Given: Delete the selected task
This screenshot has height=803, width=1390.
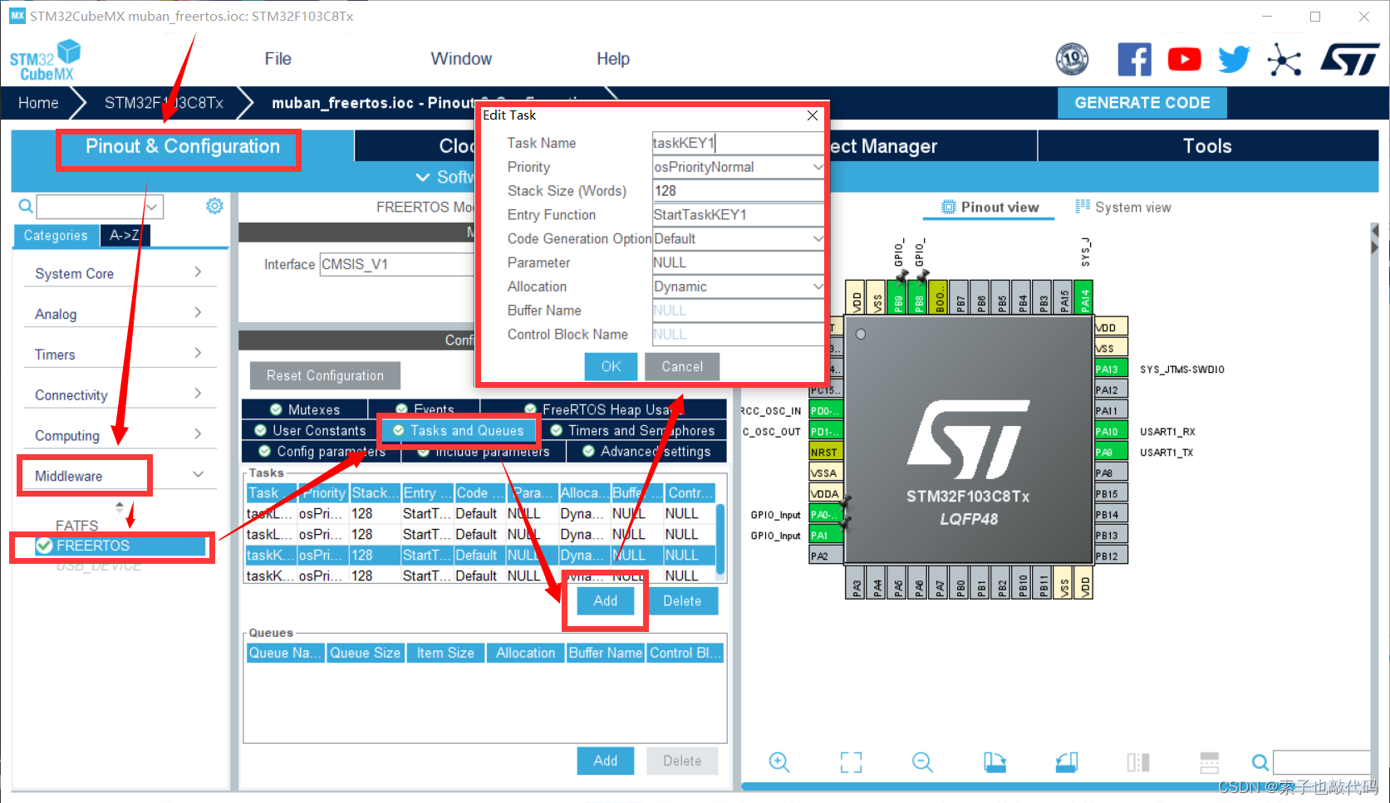Looking at the screenshot, I should click(x=682, y=600).
